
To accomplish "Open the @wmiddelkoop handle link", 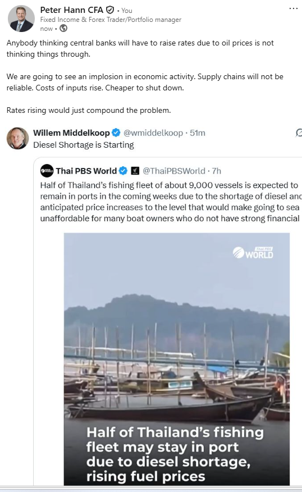I will point(153,133).
